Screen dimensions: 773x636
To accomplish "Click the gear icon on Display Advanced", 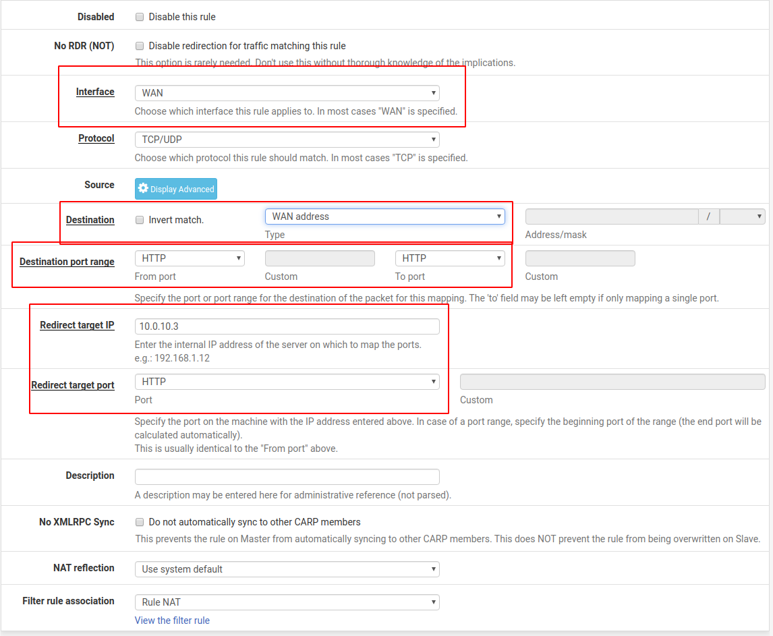I will coord(143,188).
